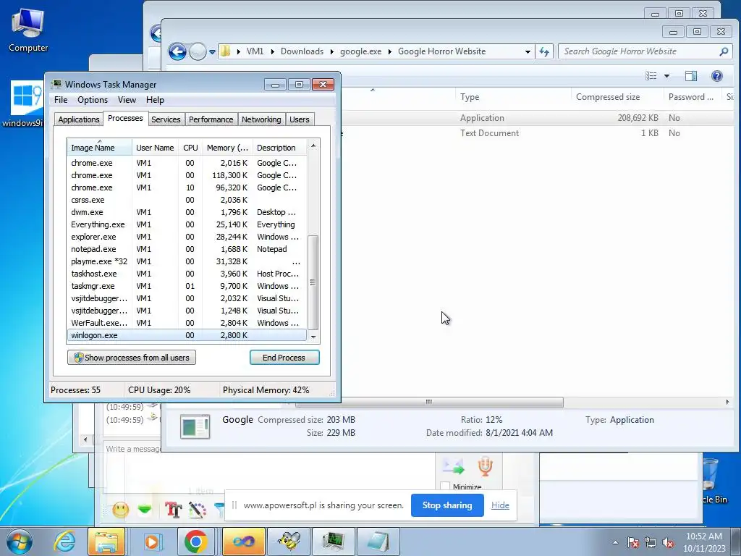Click the Change your view icon in Explorer
The width and height of the screenshot is (741, 556).
(651, 76)
